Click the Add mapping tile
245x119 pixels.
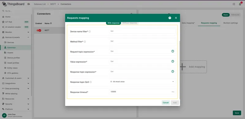click(194, 67)
